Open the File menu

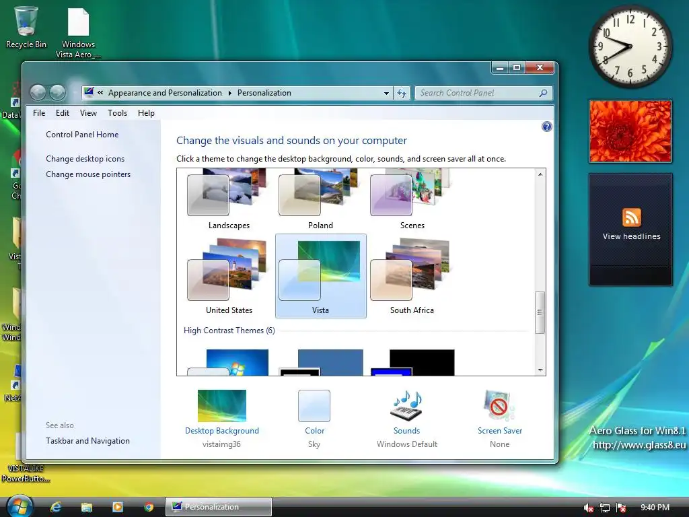coord(39,113)
